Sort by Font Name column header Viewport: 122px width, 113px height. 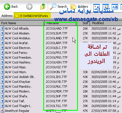point(22,23)
